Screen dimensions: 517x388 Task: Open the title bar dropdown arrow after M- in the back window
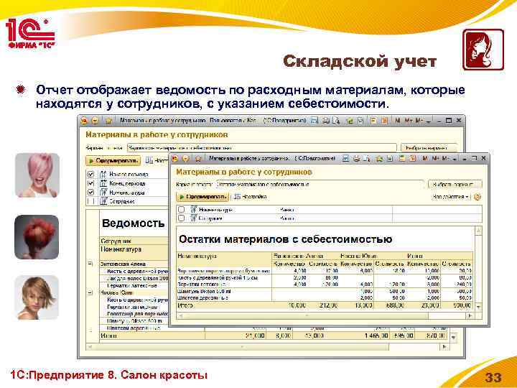428,121
